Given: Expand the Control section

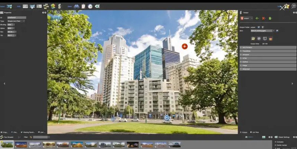Looking at the screenshot, I should [x=268, y=62].
